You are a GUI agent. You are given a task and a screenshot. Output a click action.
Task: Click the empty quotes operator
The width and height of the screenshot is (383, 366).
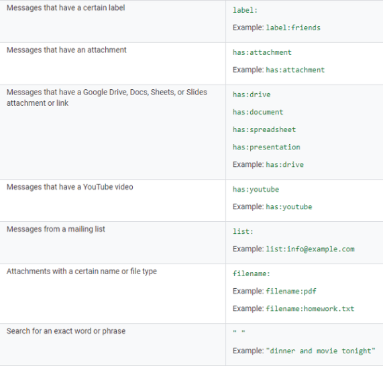239,331
